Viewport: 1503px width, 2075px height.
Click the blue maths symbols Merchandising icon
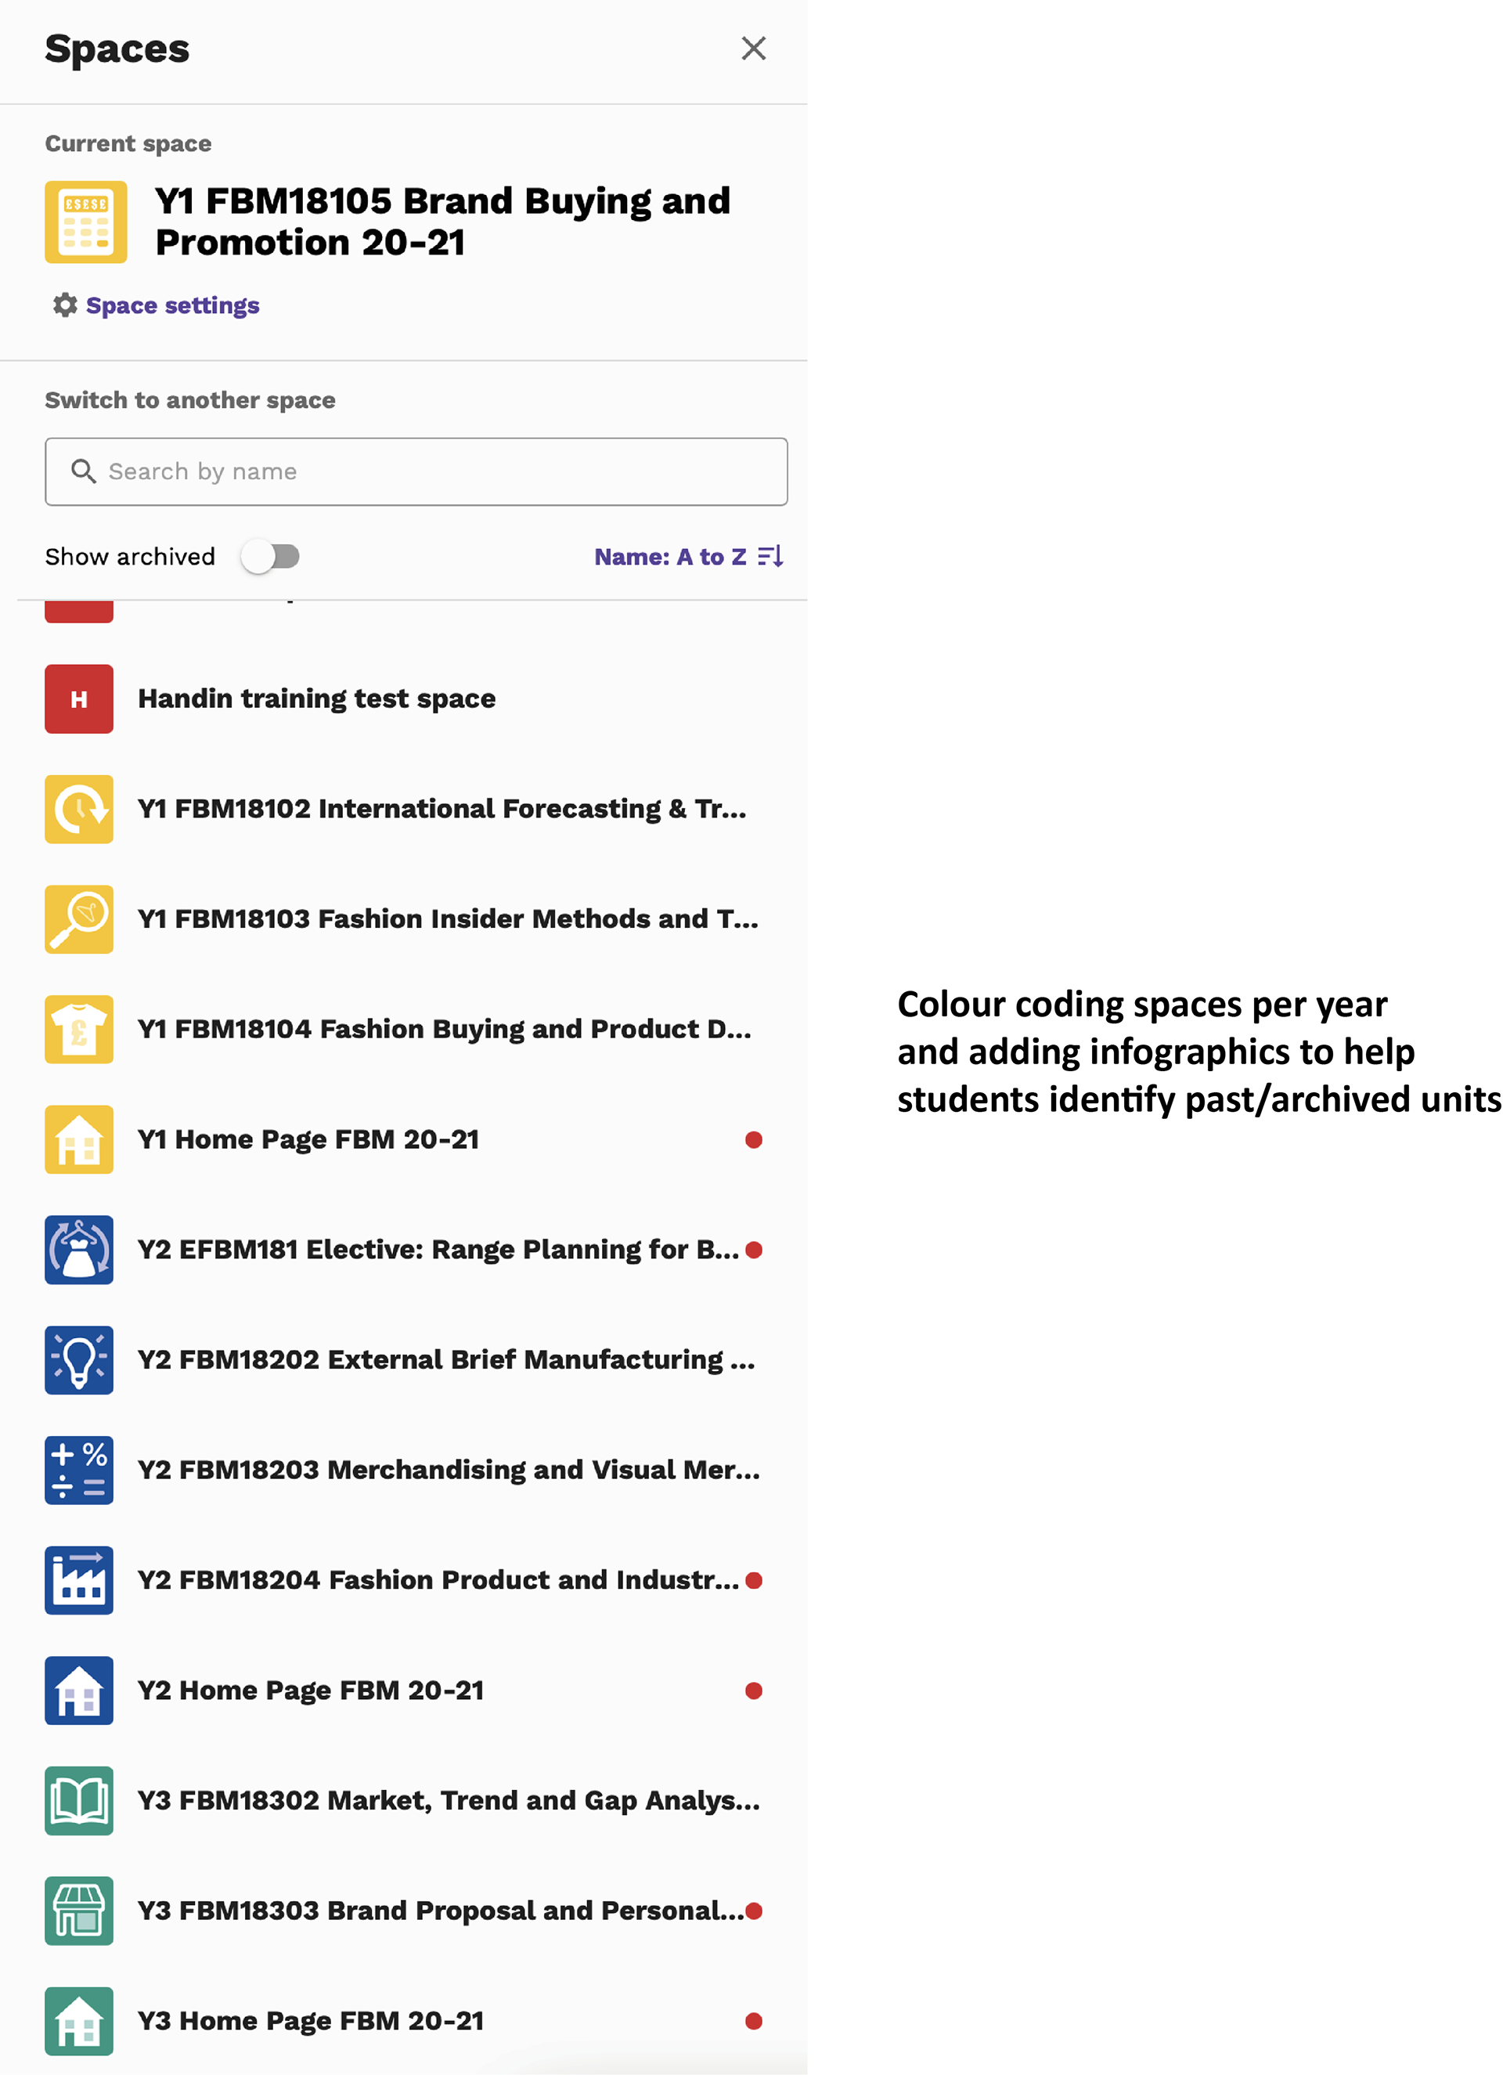(78, 1471)
